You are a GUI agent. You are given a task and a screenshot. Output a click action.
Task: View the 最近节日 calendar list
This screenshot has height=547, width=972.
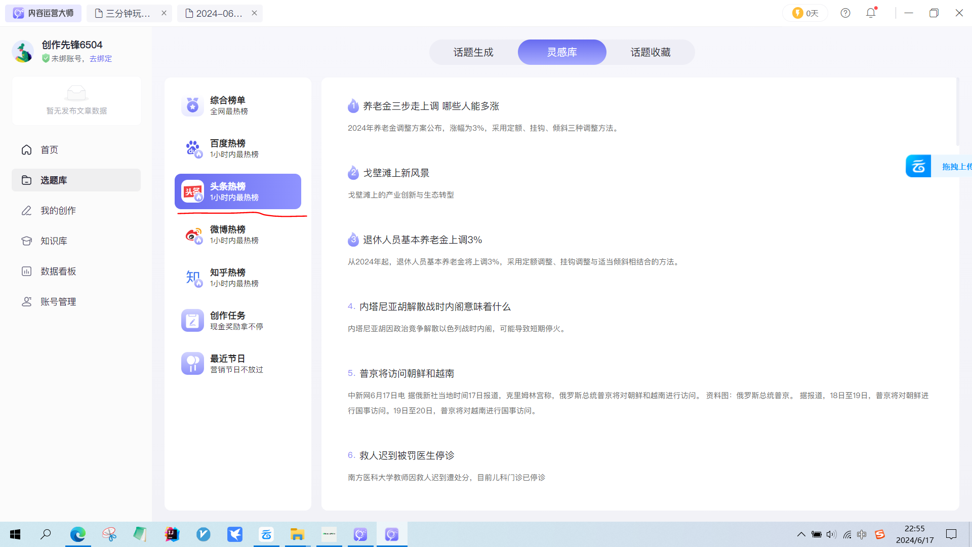point(229,363)
